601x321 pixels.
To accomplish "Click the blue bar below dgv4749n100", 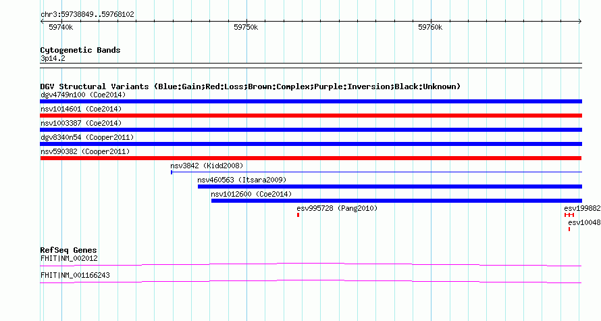I will point(311,101).
